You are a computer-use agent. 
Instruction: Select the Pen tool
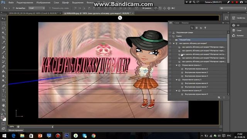[3, 86]
